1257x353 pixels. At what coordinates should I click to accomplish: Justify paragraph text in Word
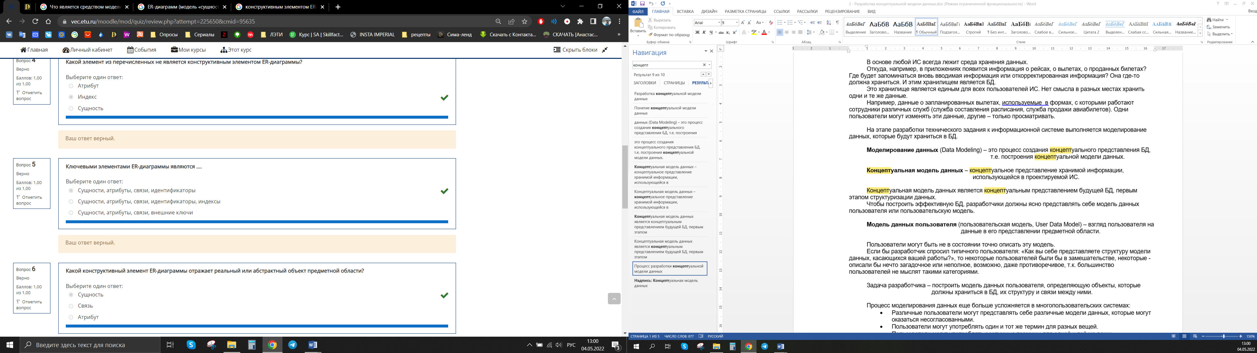point(800,32)
